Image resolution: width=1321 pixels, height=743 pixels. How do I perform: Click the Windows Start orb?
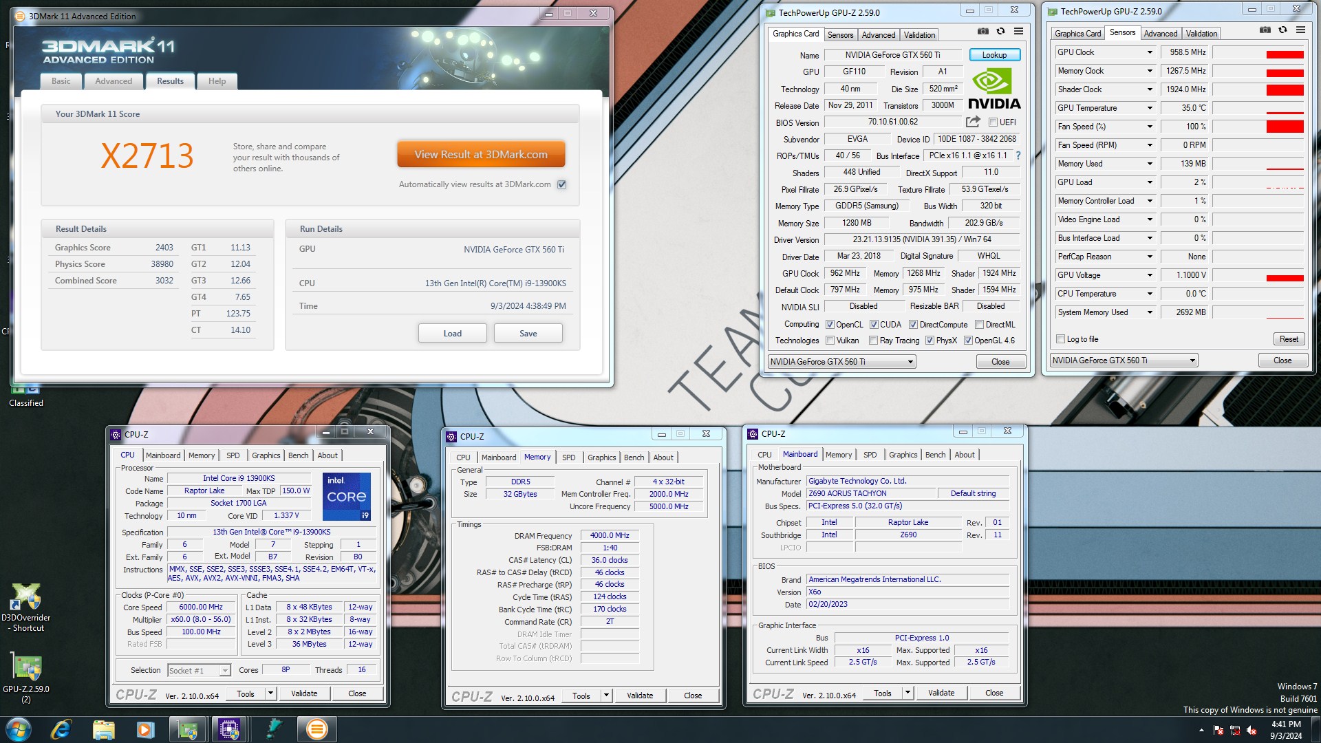point(19,729)
